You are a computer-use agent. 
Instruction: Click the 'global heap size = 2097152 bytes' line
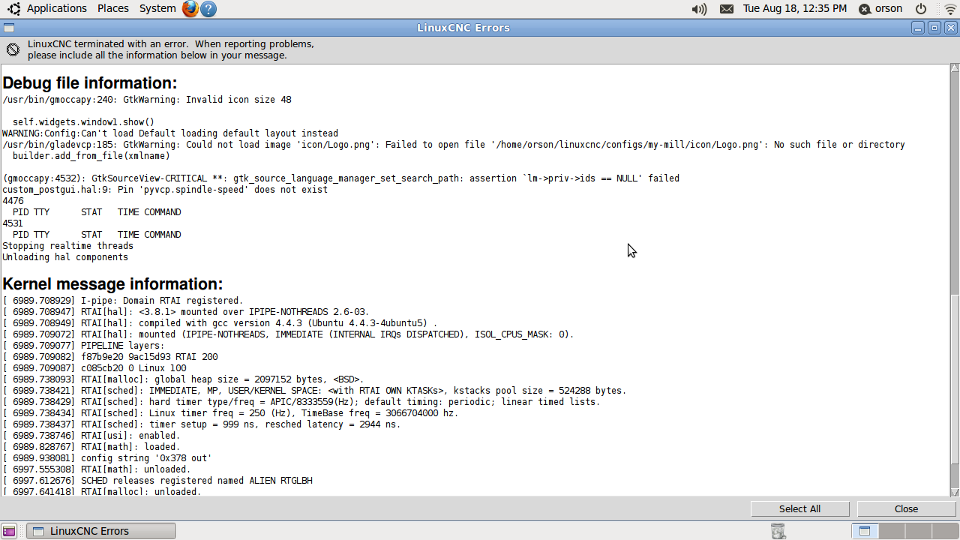[x=184, y=379]
